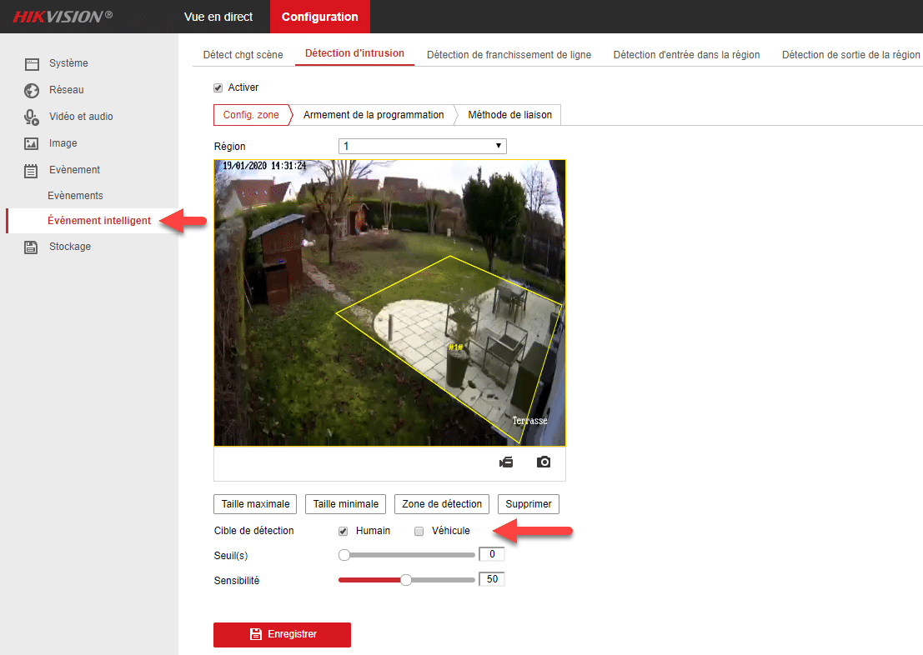This screenshot has width=923, height=655.
Task: Select Détection d'intrusion tab
Action: [354, 53]
